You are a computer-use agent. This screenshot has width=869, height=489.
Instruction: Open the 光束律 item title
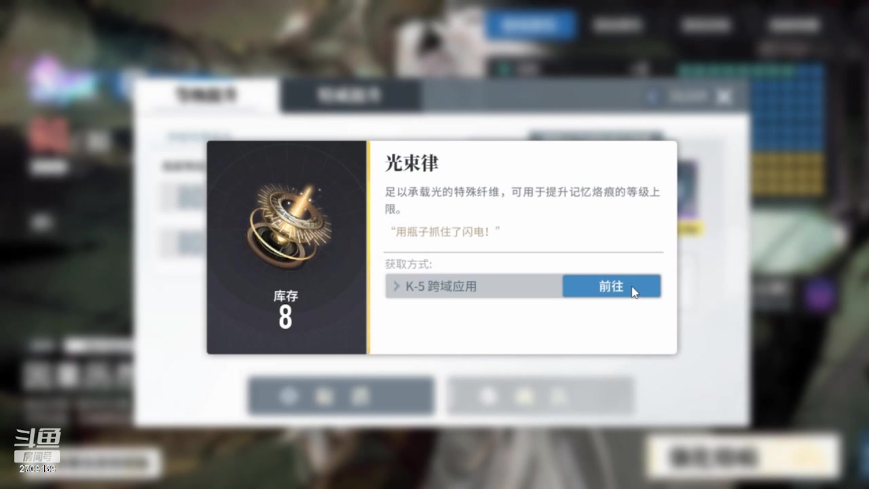click(x=411, y=163)
